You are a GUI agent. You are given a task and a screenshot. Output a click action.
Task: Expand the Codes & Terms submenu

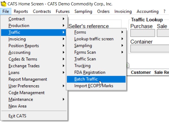pos(34,59)
